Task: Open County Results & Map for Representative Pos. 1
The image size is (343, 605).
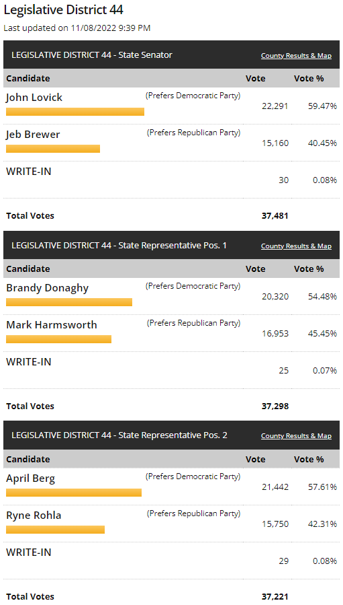Action: tap(296, 246)
